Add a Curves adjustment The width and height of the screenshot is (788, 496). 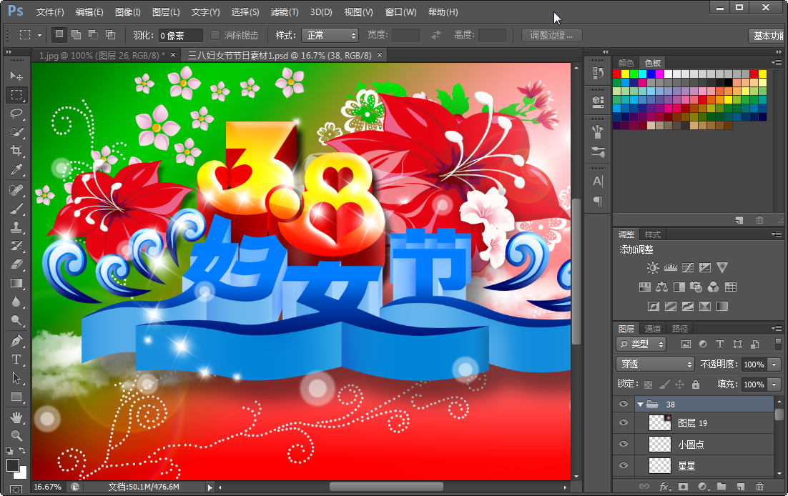(688, 267)
